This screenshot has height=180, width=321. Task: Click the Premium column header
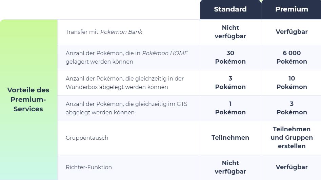coord(292,9)
